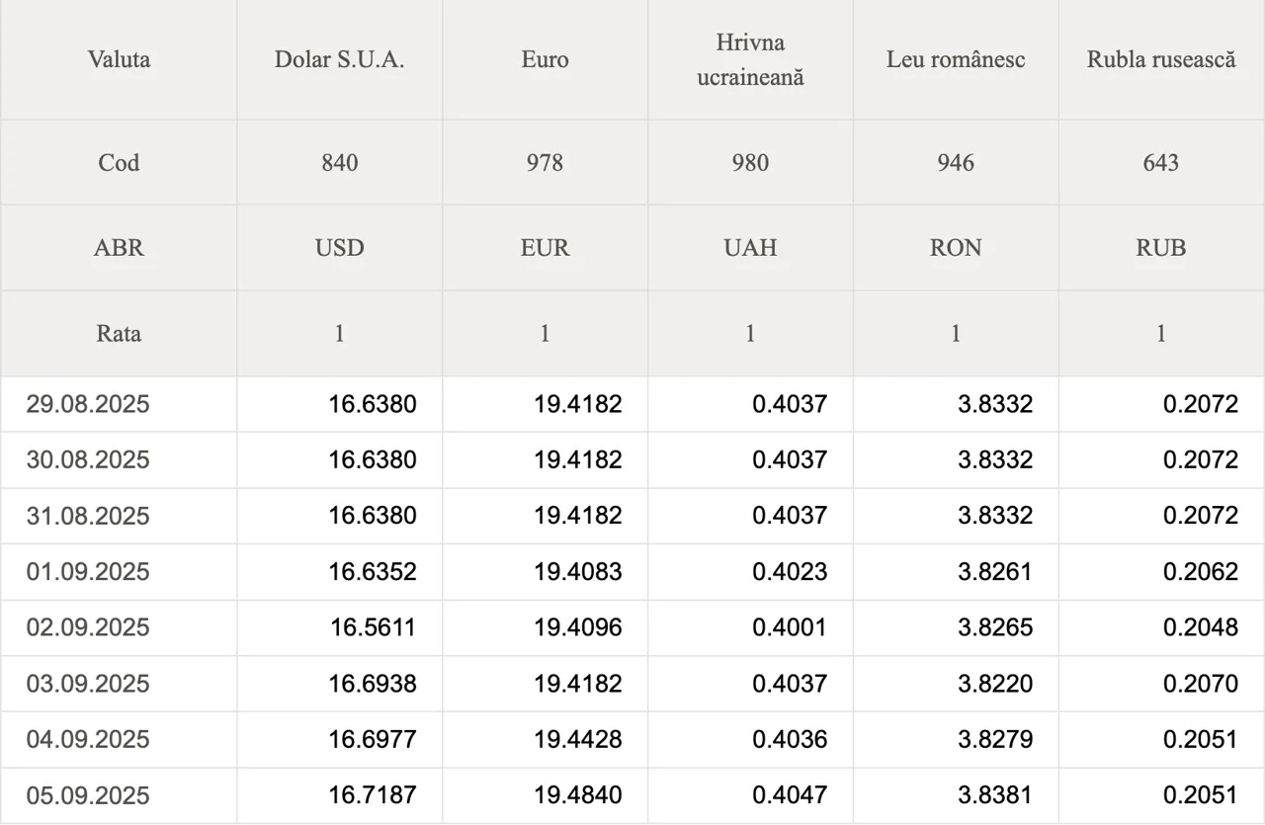Click the Dolar S.U.A. column header

pos(339,59)
